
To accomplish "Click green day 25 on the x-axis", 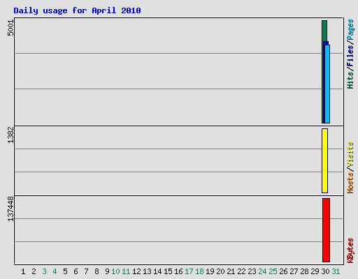I will point(273,271).
